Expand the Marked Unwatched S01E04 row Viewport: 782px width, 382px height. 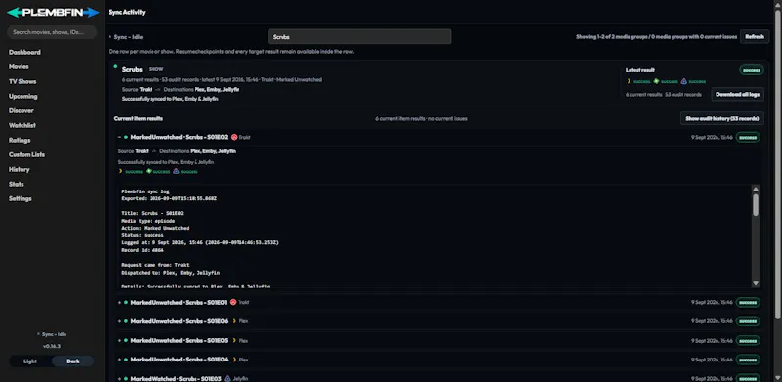tap(119, 360)
